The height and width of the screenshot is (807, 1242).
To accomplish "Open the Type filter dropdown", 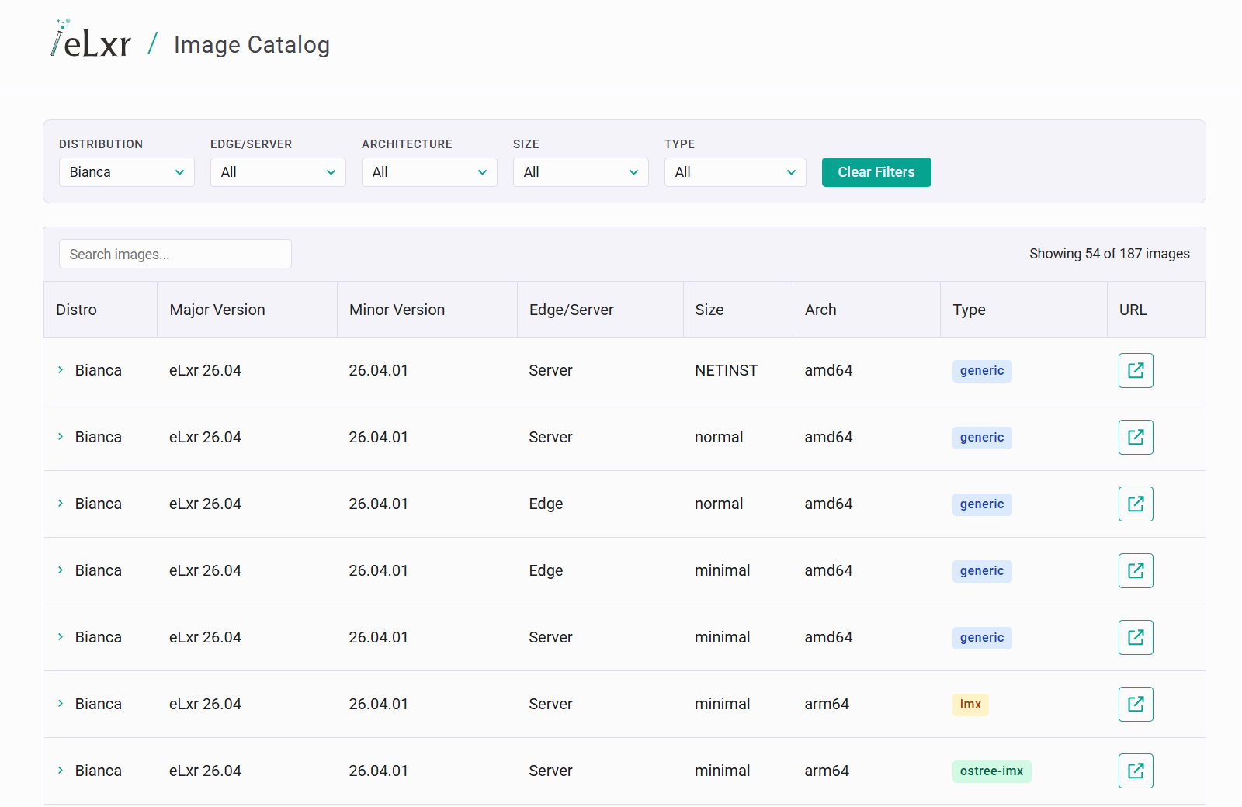I will click(x=735, y=172).
